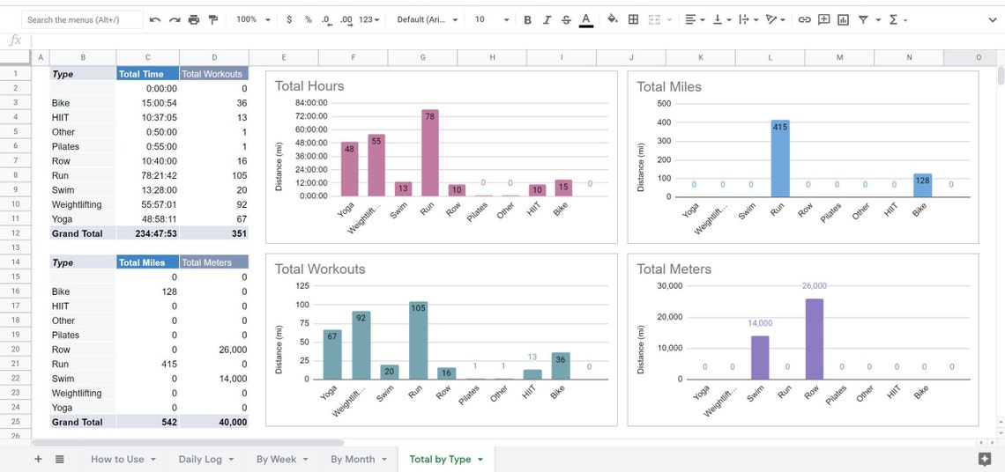Open the Explore panel button
This screenshot has height=472, width=1005.
pos(985,459)
